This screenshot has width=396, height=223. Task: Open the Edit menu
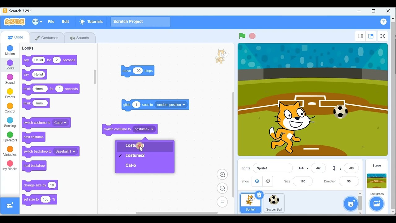point(65,22)
